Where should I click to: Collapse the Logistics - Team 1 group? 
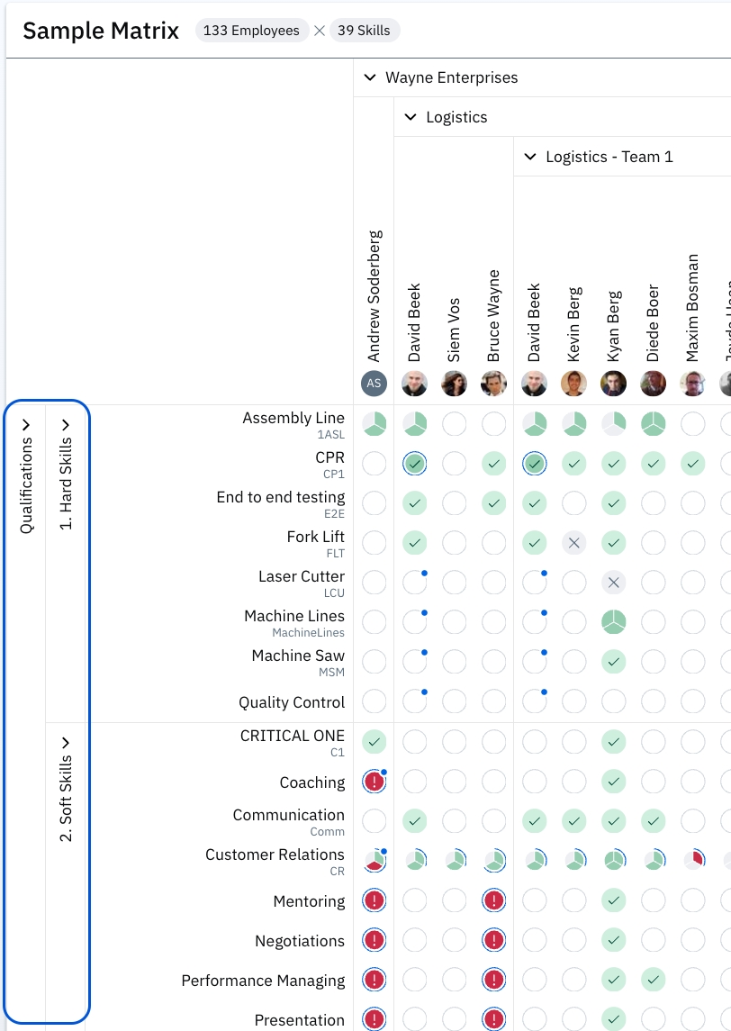point(530,157)
